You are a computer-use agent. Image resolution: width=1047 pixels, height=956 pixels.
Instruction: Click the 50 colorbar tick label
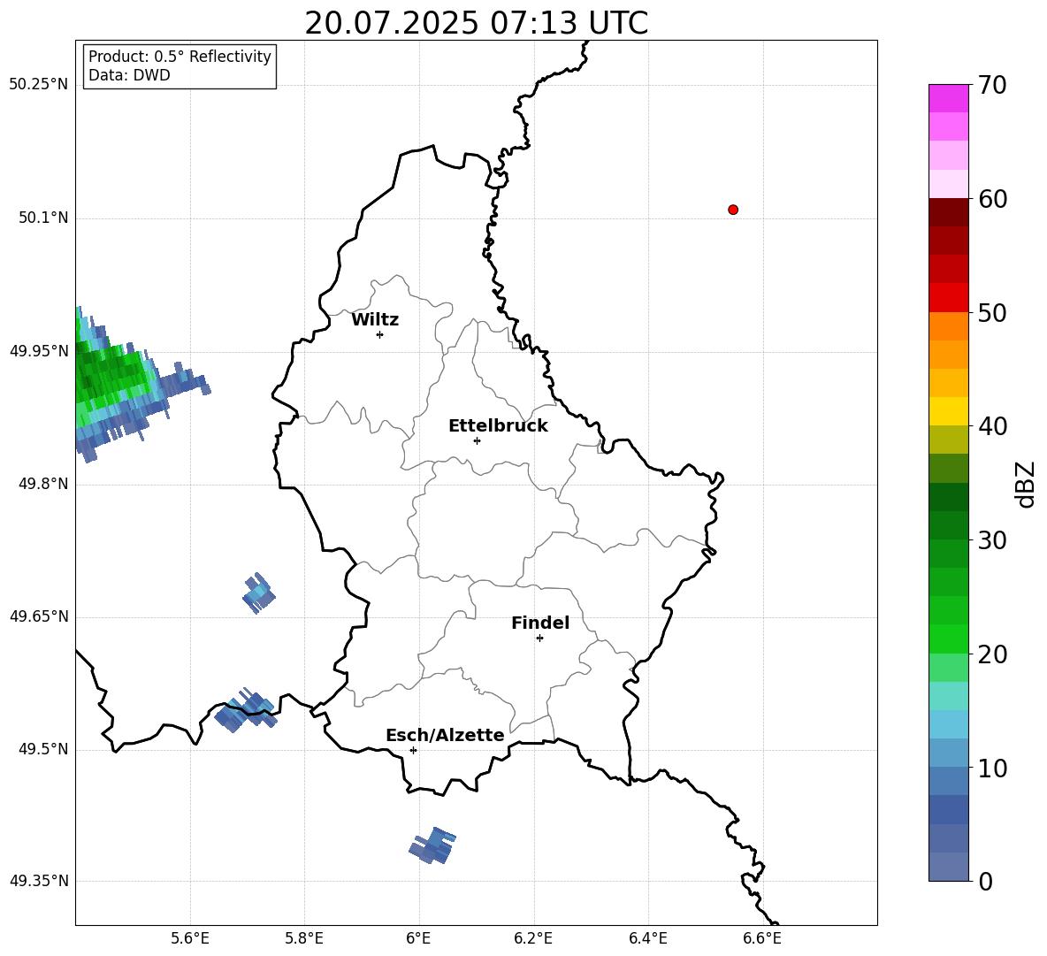point(992,313)
